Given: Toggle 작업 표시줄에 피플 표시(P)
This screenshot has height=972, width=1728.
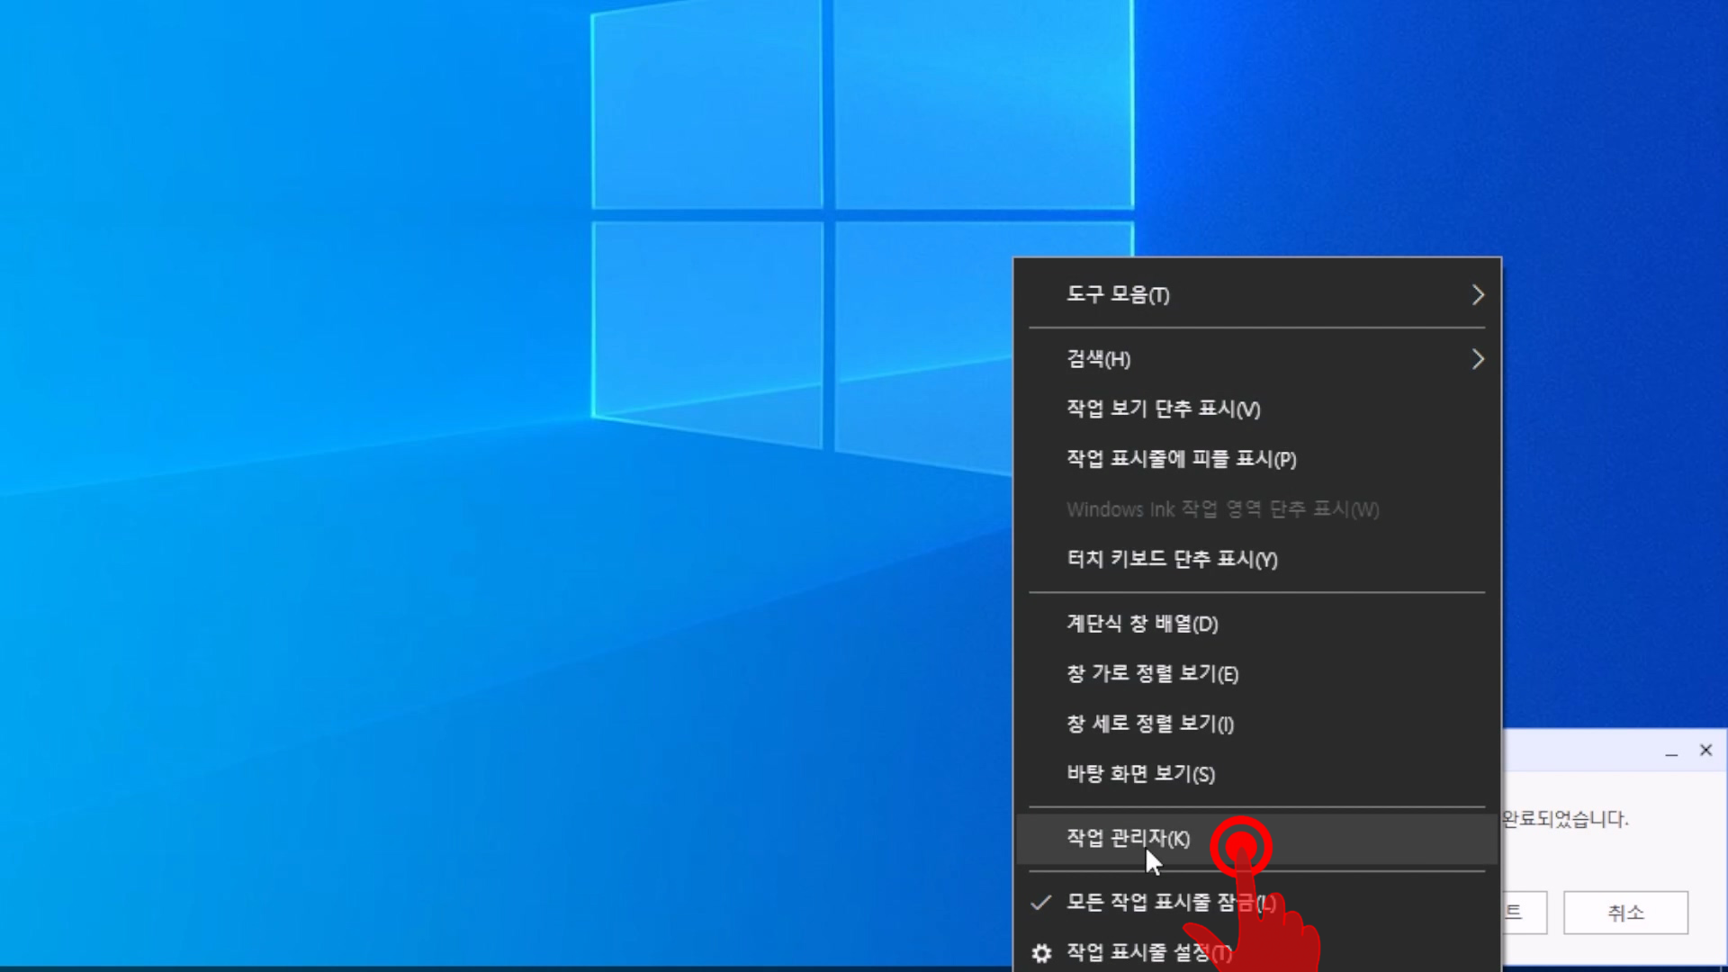Looking at the screenshot, I should point(1181,460).
